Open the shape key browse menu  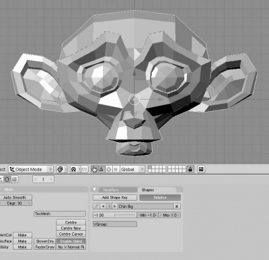tap(109, 206)
